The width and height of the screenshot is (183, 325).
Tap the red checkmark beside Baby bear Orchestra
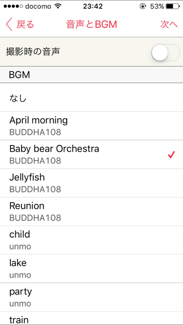(x=171, y=155)
